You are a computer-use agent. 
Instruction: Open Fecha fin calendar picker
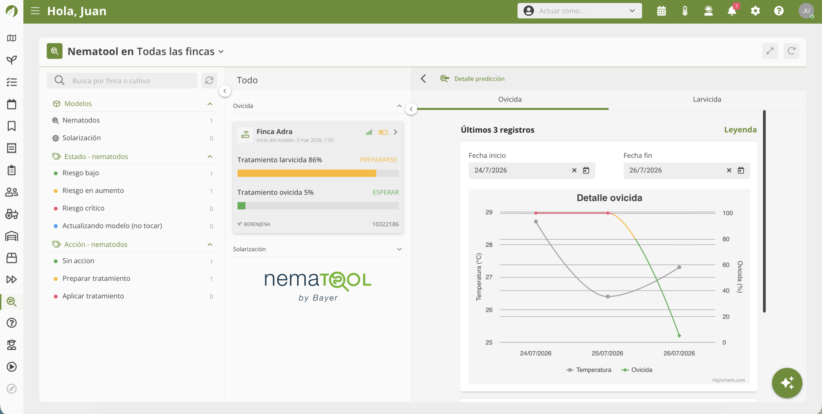741,170
